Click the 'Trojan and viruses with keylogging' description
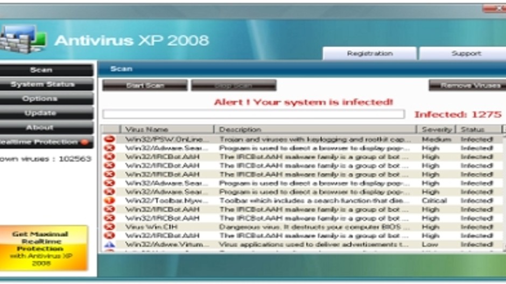The height and width of the screenshot is (284, 506). (315, 139)
